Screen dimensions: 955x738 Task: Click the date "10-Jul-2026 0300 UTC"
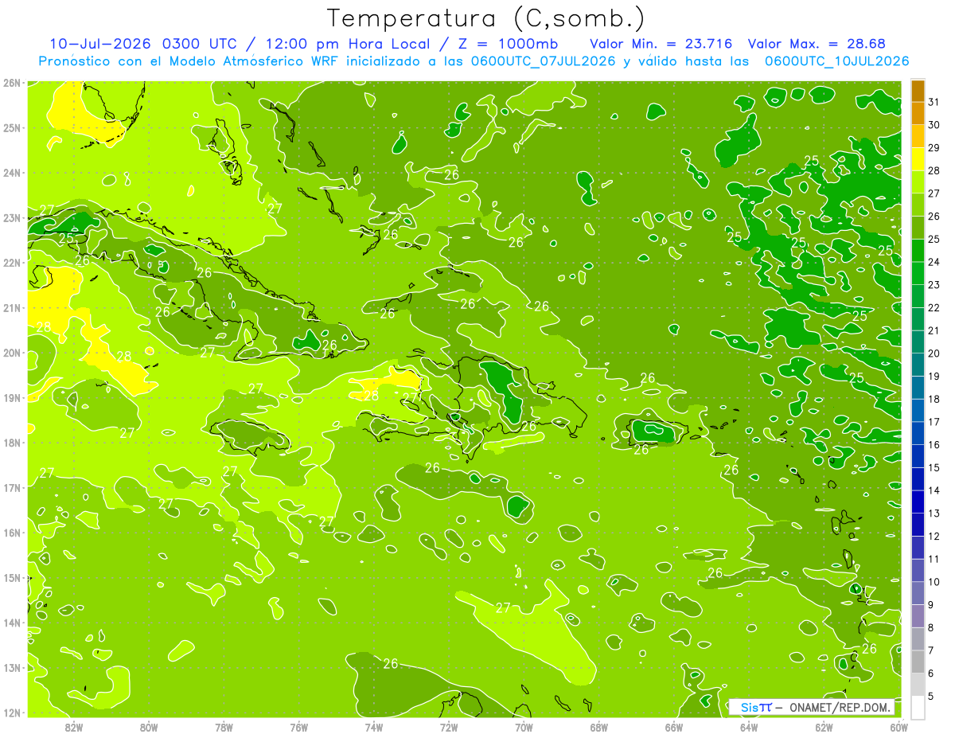[143, 44]
